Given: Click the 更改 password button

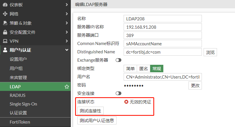Looking at the screenshot, I should click(x=195, y=85).
